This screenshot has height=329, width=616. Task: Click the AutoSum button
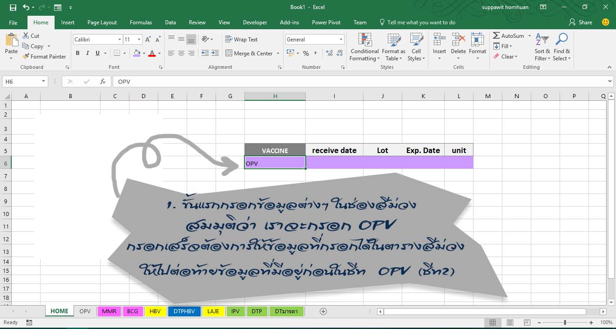(509, 36)
